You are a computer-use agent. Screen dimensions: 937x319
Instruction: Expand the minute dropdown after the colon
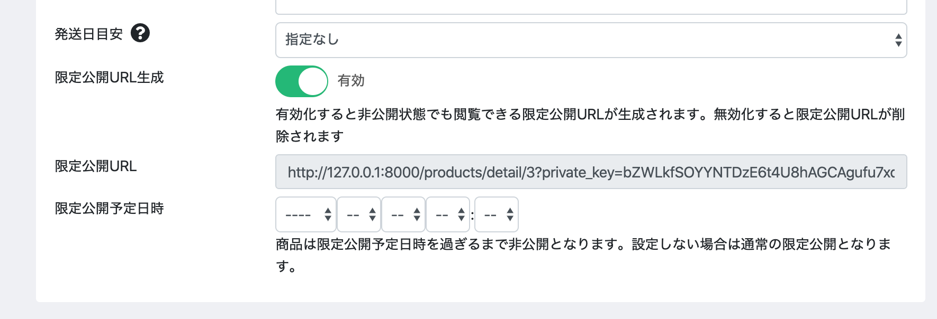(x=496, y=214)
